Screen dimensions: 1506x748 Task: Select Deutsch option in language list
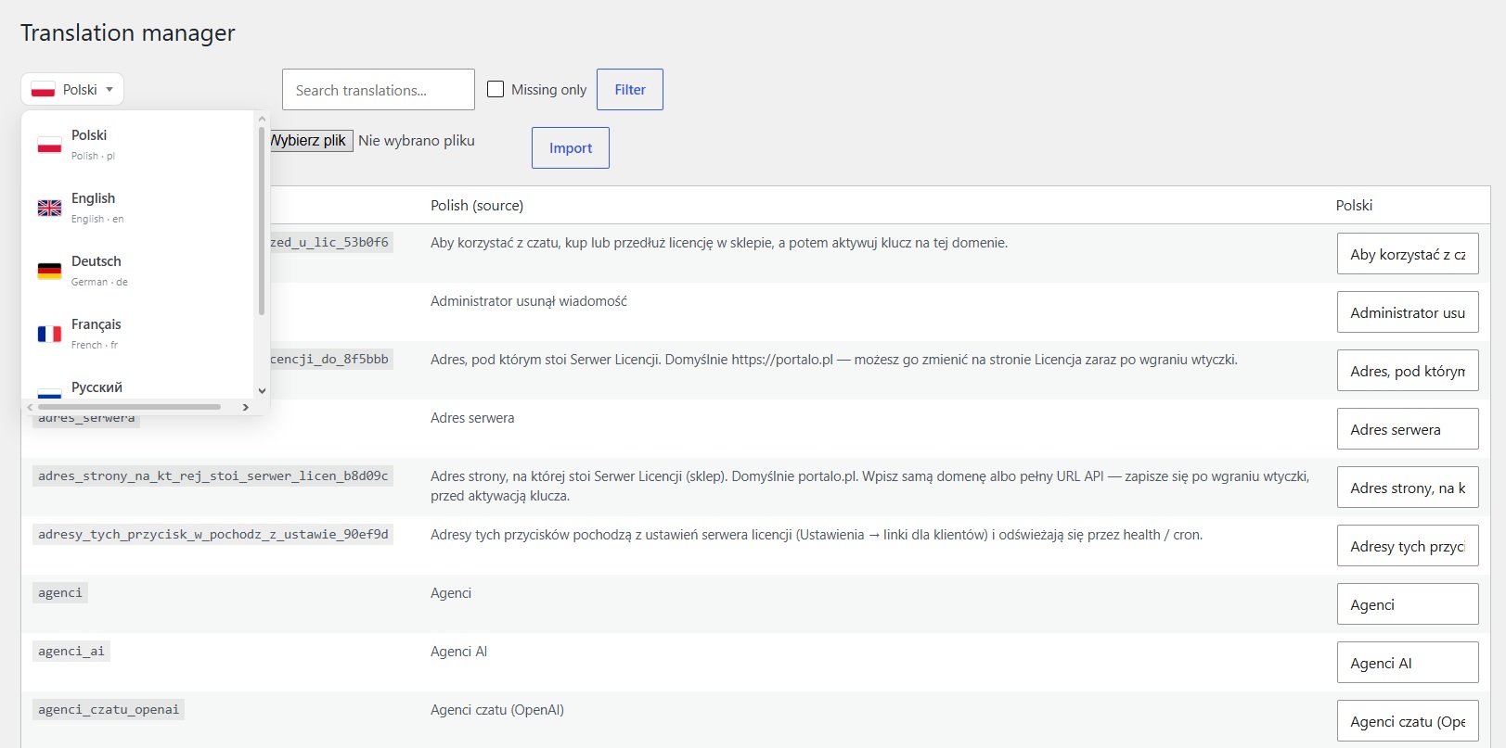137,271
